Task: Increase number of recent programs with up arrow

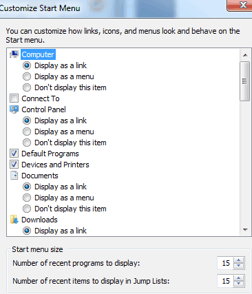Action: 239,260
